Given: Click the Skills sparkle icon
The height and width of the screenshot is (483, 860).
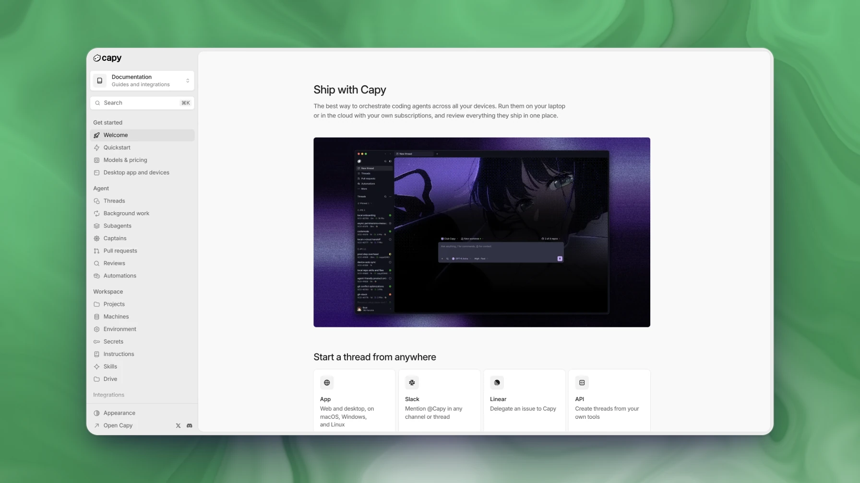Looking at the screenshot, I should click(96, 367).
